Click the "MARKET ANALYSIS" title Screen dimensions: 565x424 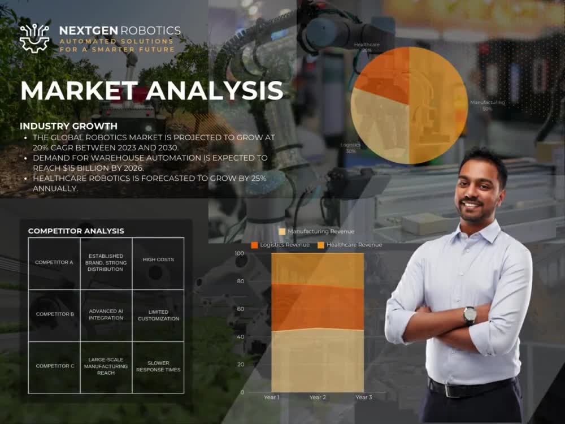pos(151,90)
